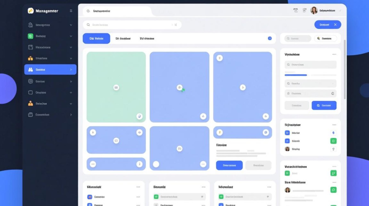
Task: Switch to the second tab in tab bar
Action: (x=123, y=39)
